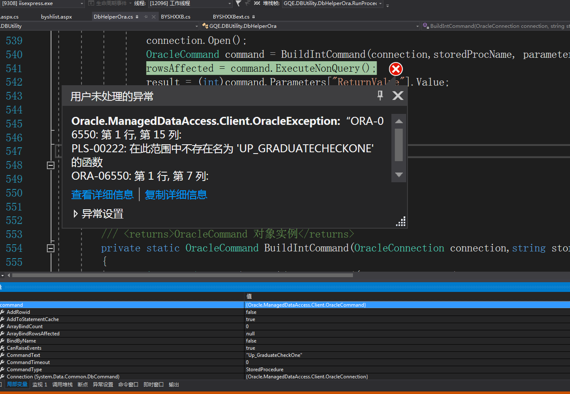The image size is (570, 394).
Task: Collapse the code block at line 548
Action: (x=51, y=165)
